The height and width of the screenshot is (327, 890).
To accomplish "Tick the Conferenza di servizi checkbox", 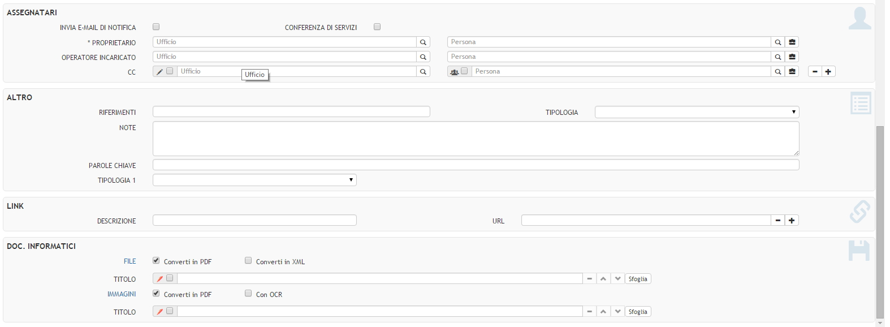I will (377, 27).
